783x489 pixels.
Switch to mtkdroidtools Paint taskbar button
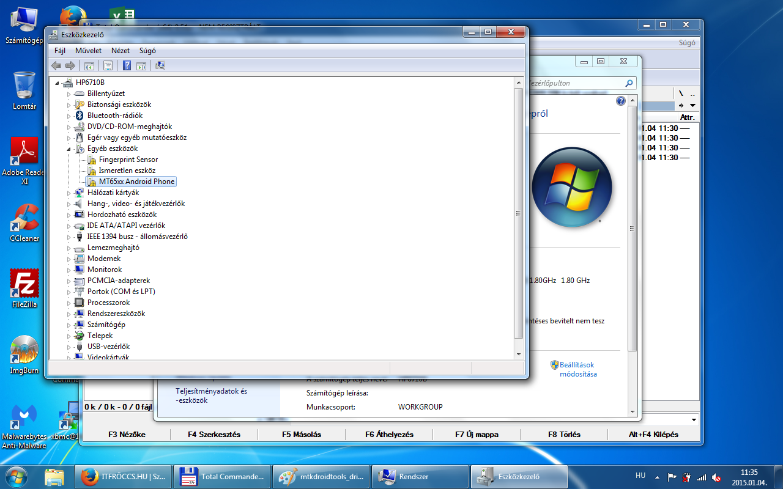point(320,476)
